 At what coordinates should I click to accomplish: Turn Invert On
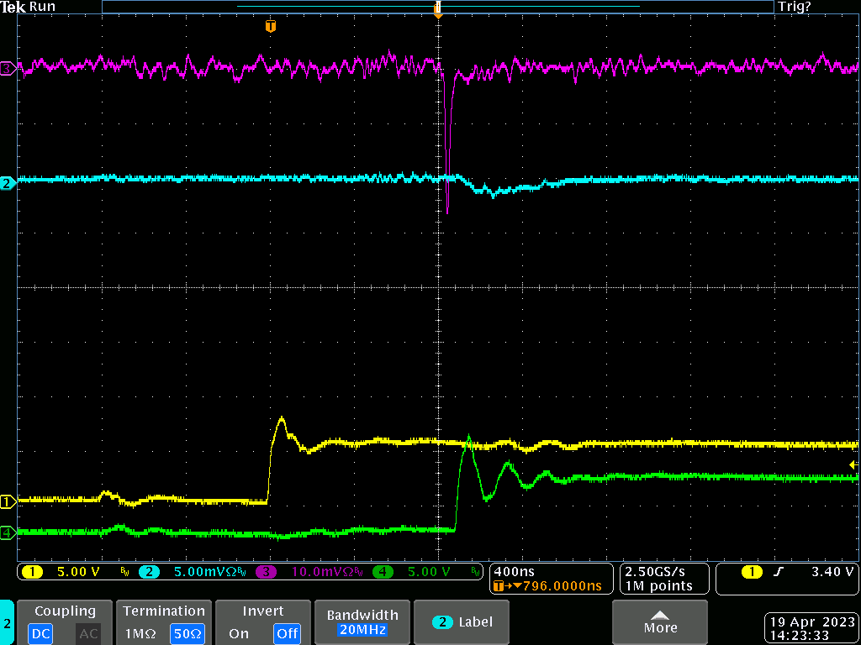click(239, 634)
